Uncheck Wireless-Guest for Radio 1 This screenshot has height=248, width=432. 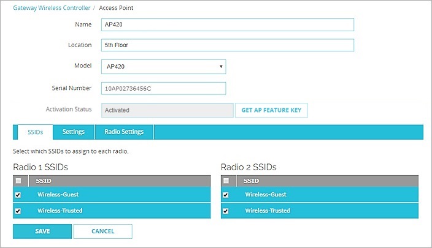click(x=18, y=195)
